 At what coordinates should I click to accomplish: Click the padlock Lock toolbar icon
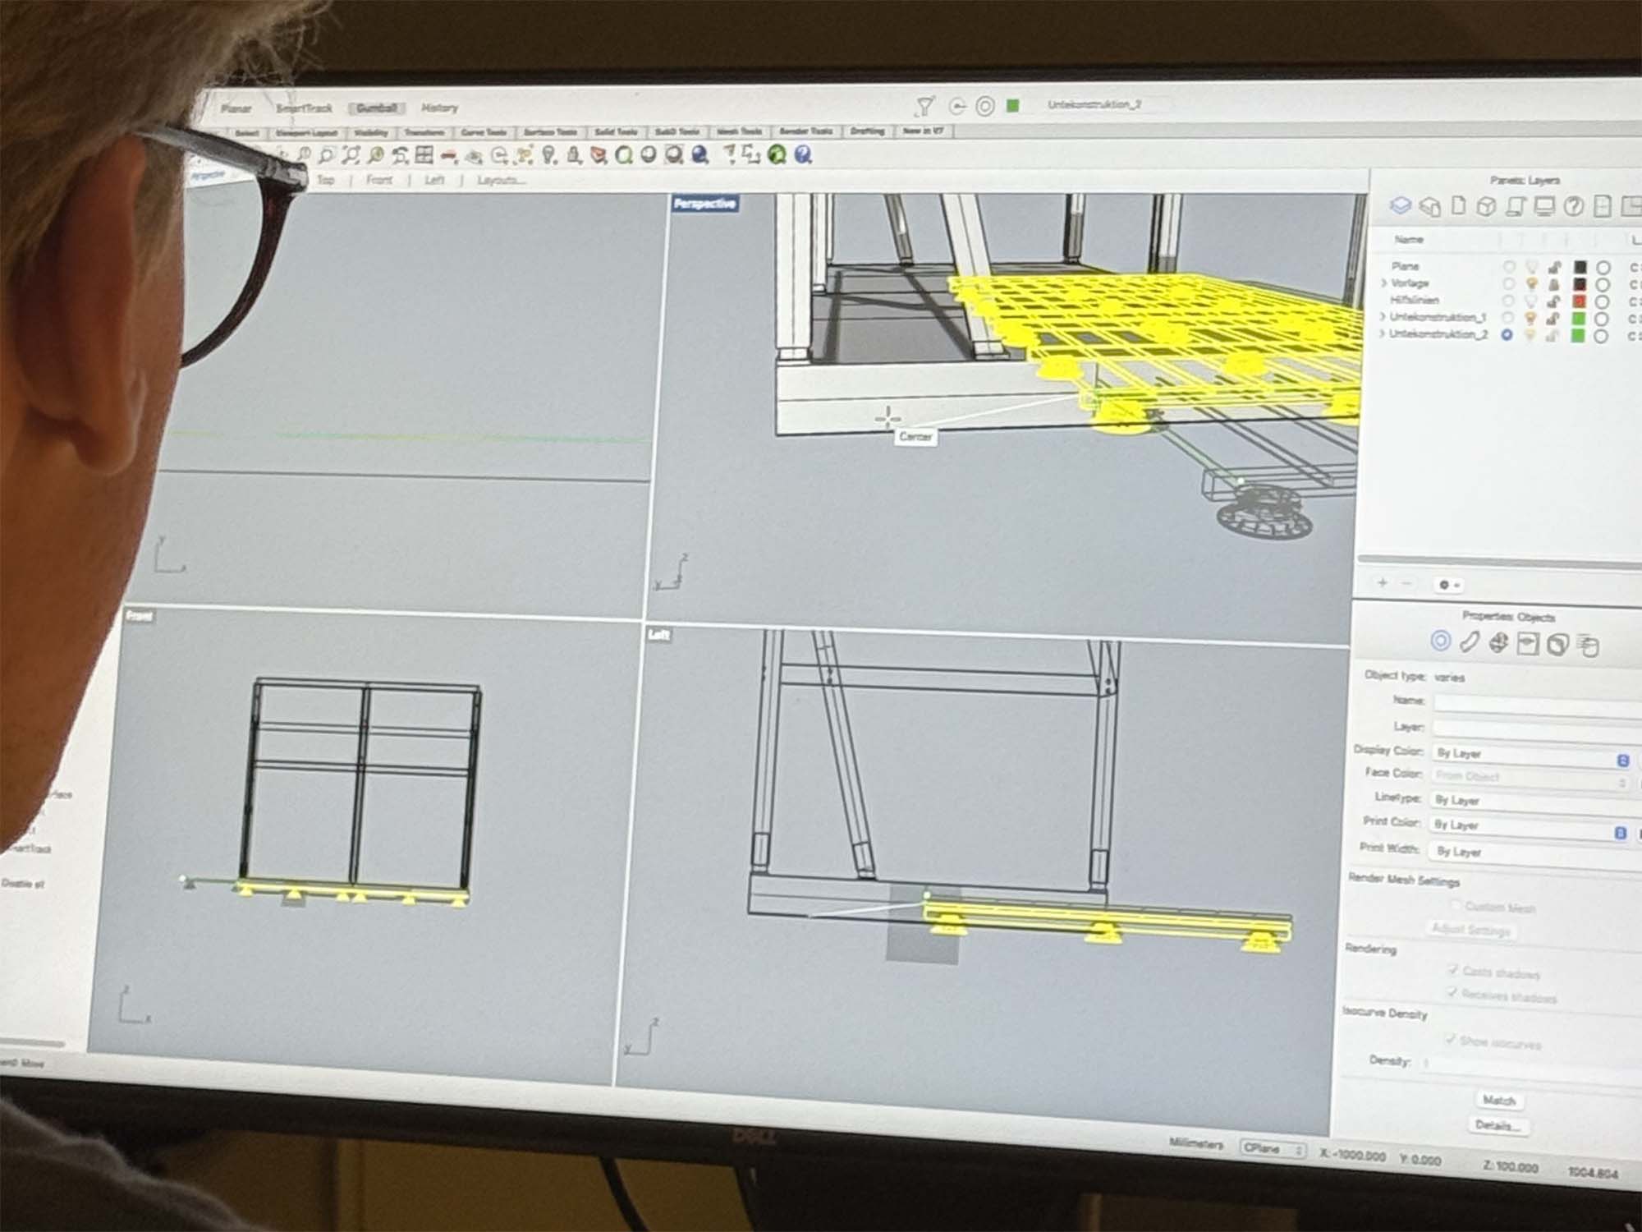tap(574, 154)
